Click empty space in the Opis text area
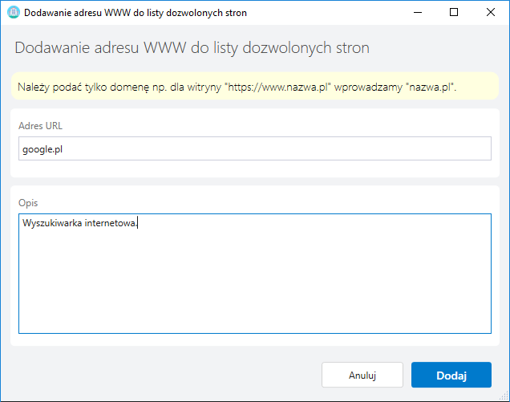The width and height of the screenshot is (510, 402). click(255, 280)
